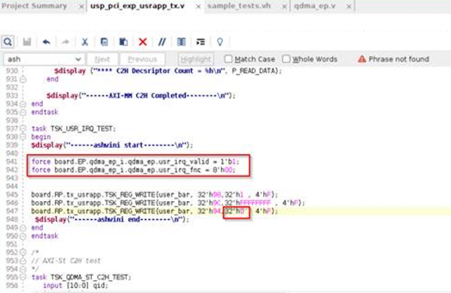This screenshot has width=451, height=293.
Task: Click the cut scissors icon
Action: (84, 42)
